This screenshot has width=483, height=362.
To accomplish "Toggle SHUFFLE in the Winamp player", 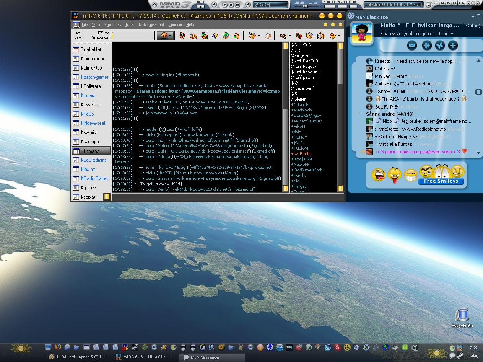I will pyautogui.click(x=330, y=6).
